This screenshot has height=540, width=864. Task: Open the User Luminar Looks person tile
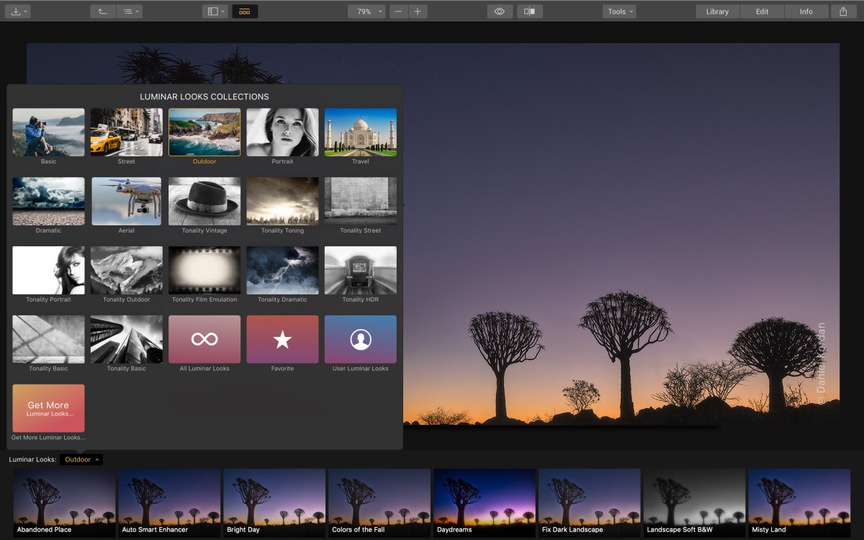(x=360, y=339)
